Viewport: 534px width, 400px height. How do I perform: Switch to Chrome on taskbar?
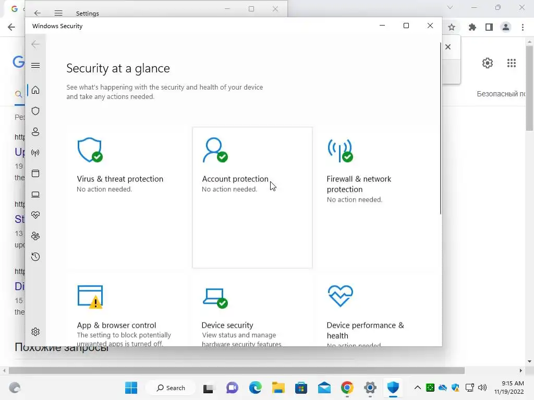[x=347, y=387]
